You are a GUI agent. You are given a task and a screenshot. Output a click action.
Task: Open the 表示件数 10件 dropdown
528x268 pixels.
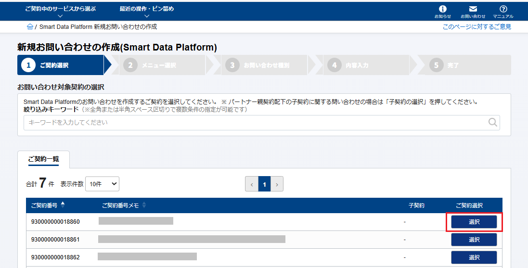click(x=103, y=184)
